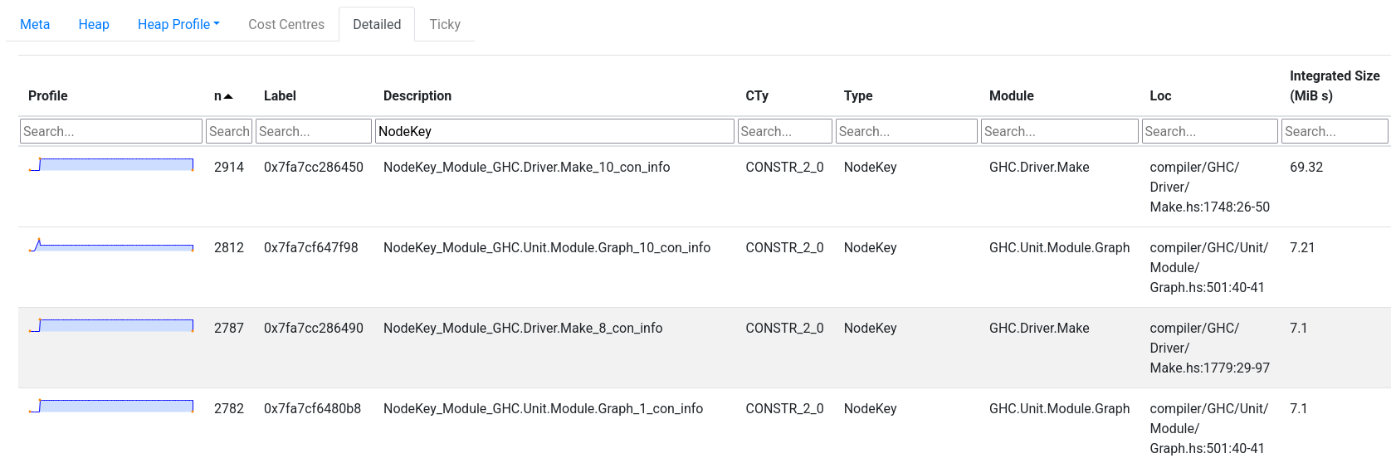Sort by the Description column header

point(417,95)
